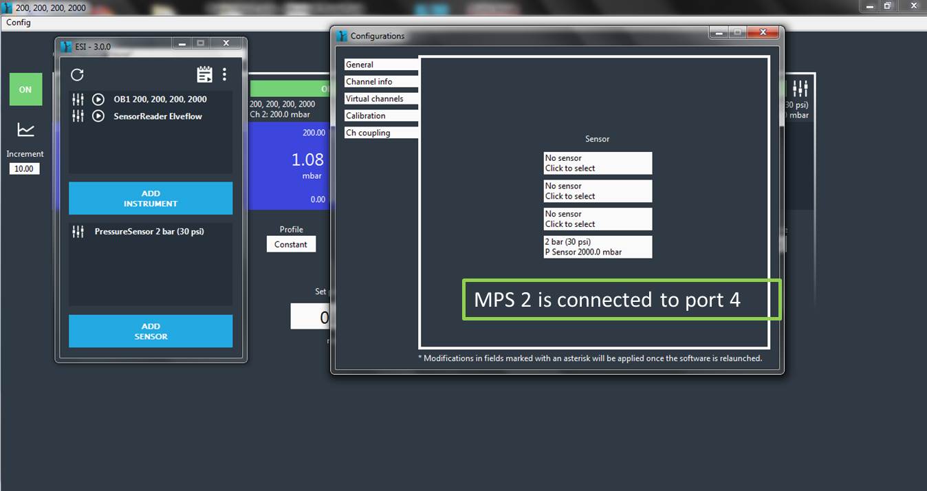Open the '2 bar (30 psi)' sensor selector
927x491 pixels.
597,247
